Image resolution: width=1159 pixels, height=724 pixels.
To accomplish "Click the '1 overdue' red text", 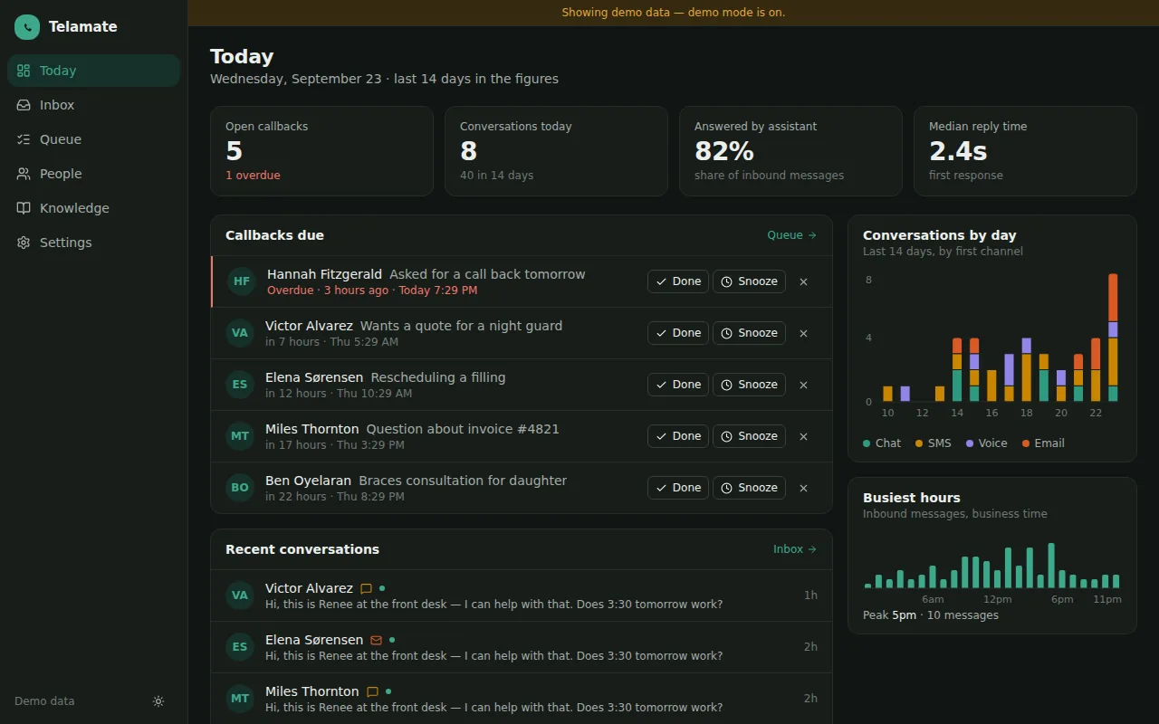I will pos(253,176).
